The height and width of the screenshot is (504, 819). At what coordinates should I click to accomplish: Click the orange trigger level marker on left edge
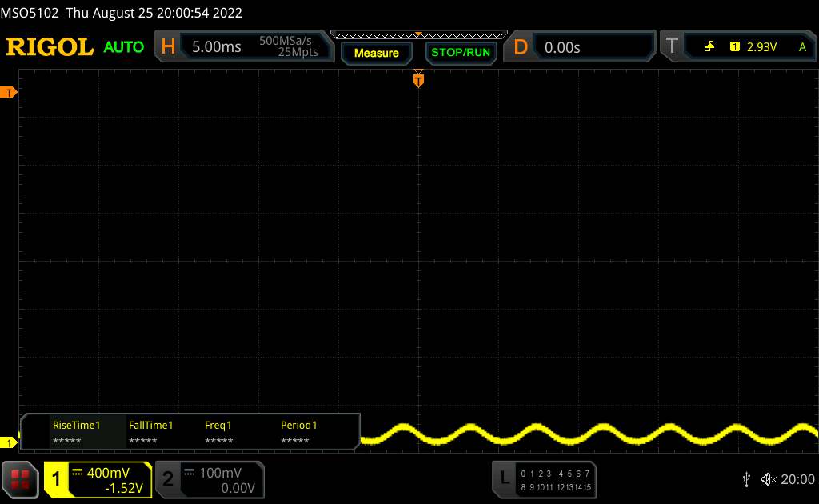tap(8, 93)
